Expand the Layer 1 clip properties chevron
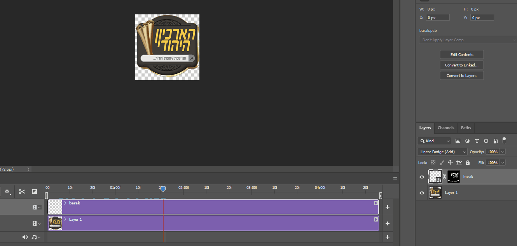The height and width of the screenshot is (246, 517). pyautogui.click(x=65, y=220)
